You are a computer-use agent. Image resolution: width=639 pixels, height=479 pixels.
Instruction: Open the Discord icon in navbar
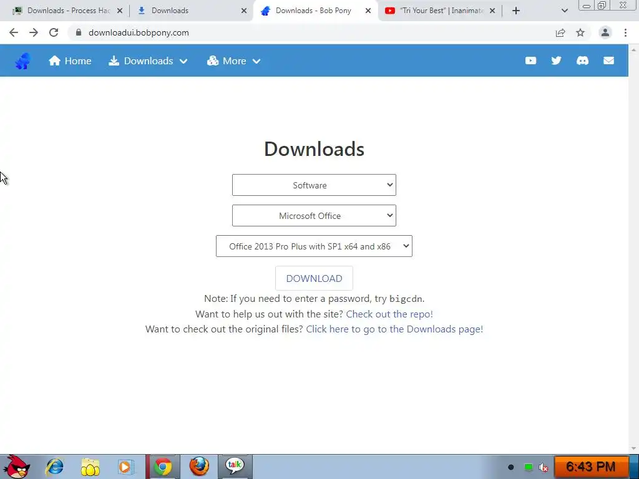pos(582,60)
